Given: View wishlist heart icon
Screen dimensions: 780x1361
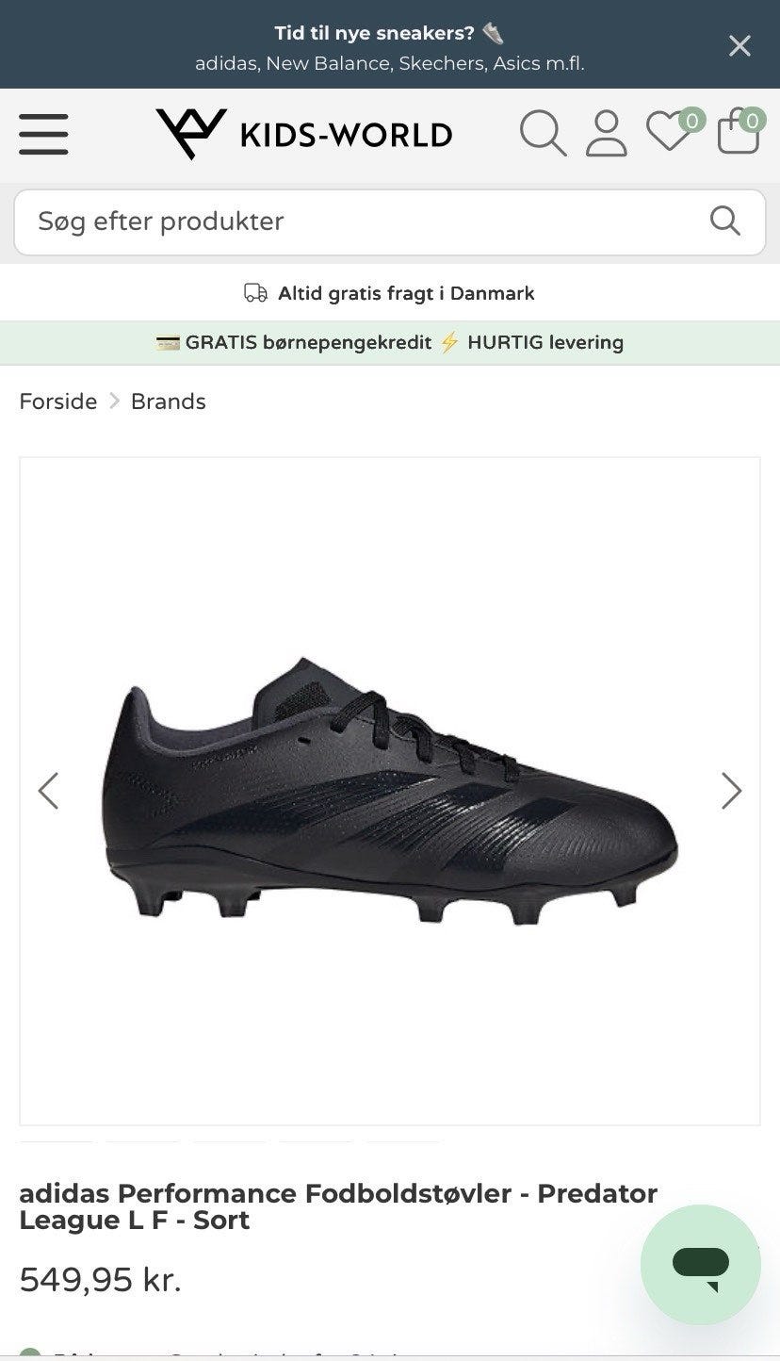Looking at the screenshot, I should coord(669,131).
